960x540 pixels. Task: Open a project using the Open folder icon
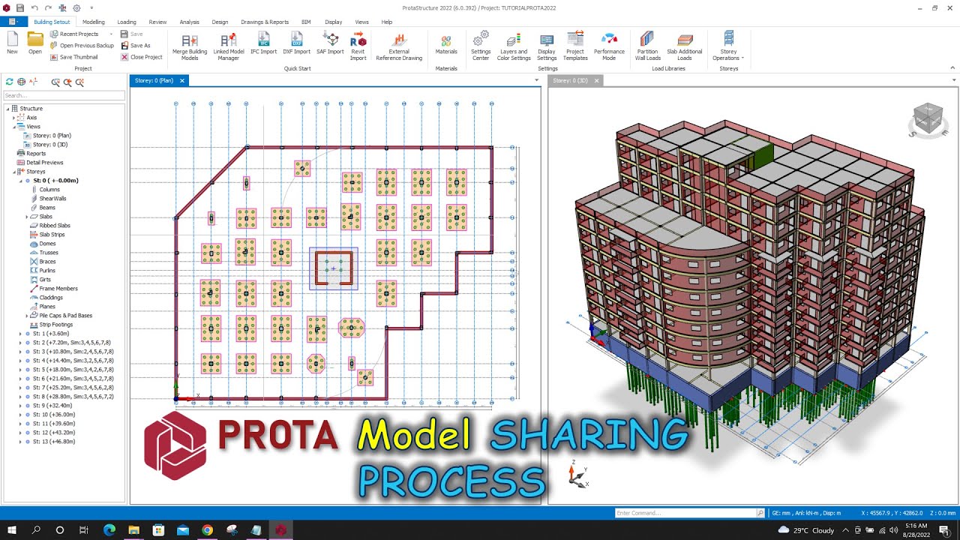(x=35, y=43)
